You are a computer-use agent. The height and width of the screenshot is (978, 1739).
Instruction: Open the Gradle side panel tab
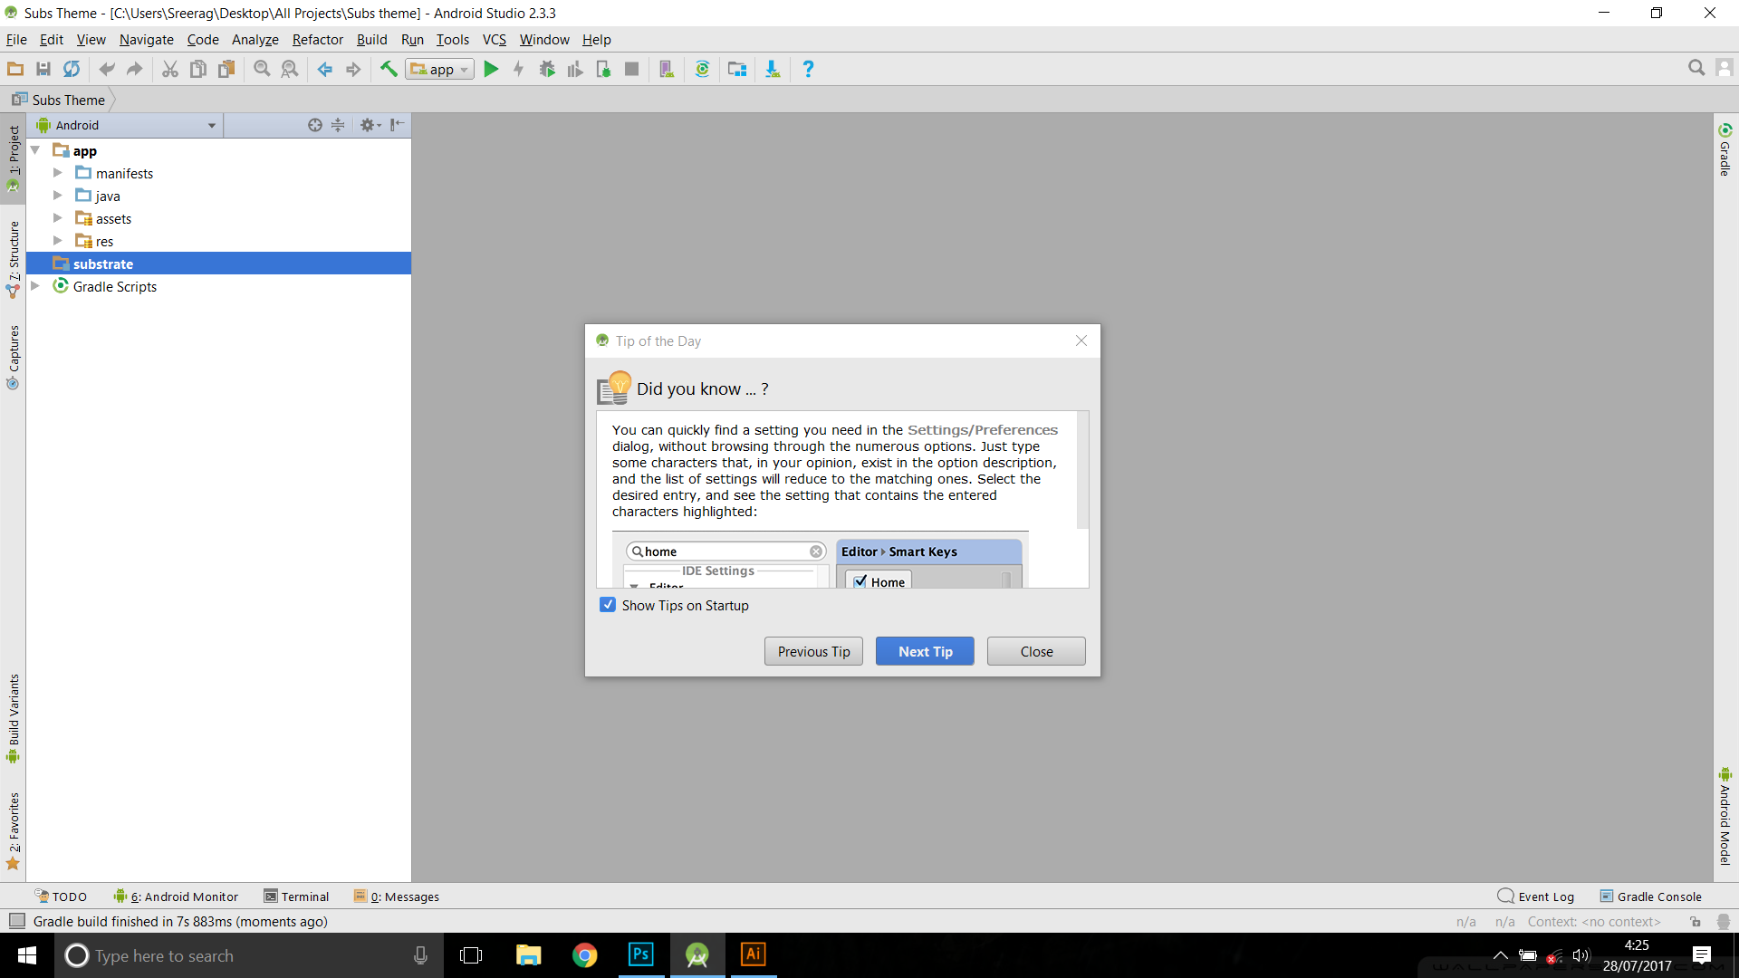[1725, 149]
